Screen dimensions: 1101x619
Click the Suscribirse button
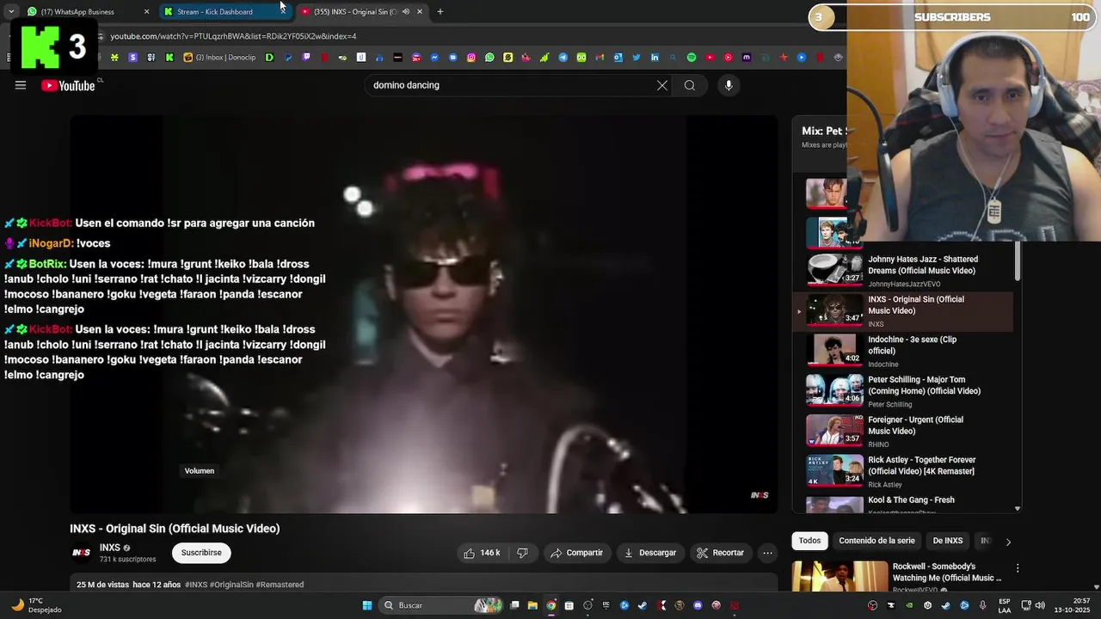[x=201, y=553]
